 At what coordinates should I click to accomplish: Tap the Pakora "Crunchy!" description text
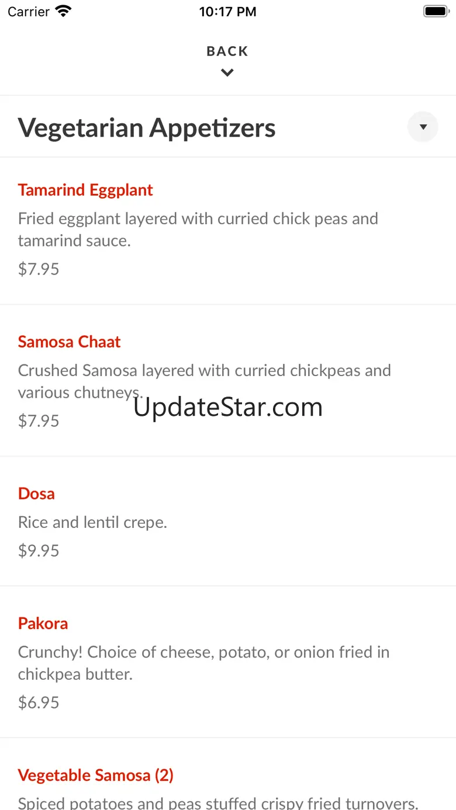tap(203, 663)
